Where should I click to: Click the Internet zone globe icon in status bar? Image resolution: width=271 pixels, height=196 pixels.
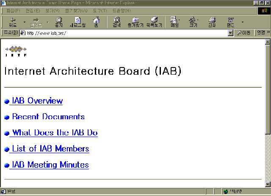pos(226,191)
